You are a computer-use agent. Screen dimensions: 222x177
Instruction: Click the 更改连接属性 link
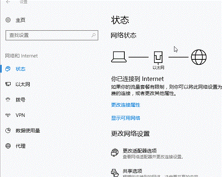pyautogui.click(x=126, y=105)
